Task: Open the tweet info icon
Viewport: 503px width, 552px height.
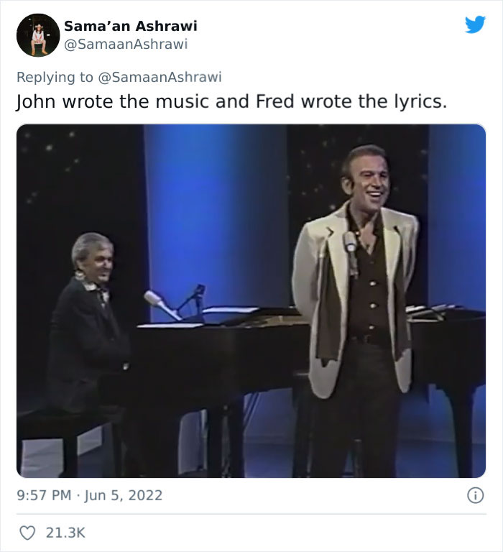Action: pos(474,495)
